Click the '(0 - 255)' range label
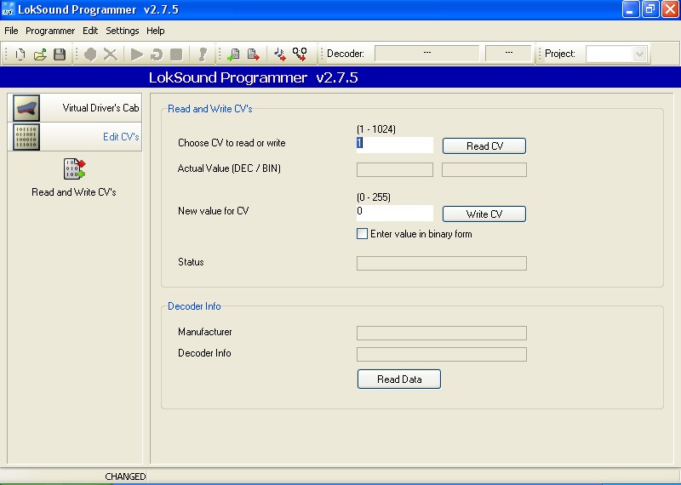 [374, 197]
